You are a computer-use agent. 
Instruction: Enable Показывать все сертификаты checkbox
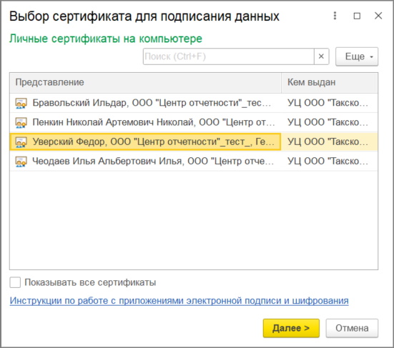tap(15, 282)
